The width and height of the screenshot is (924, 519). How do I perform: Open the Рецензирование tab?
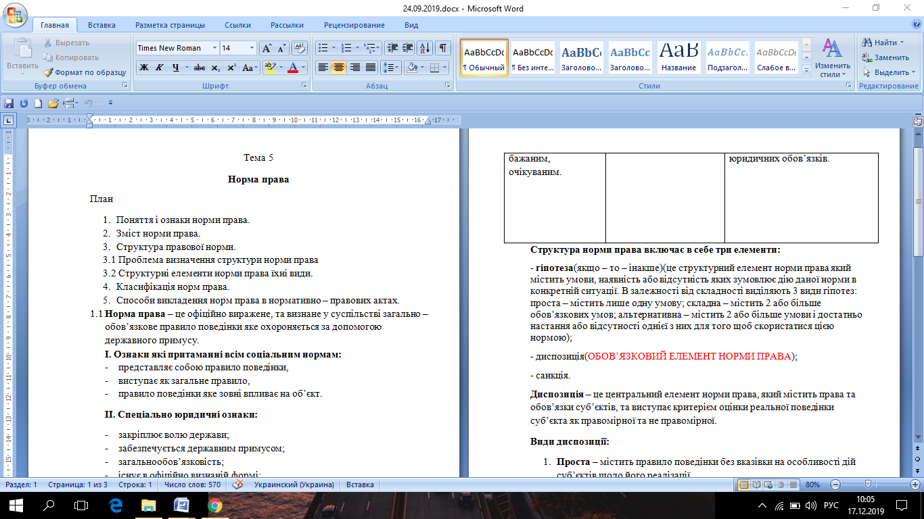[354, 25]
